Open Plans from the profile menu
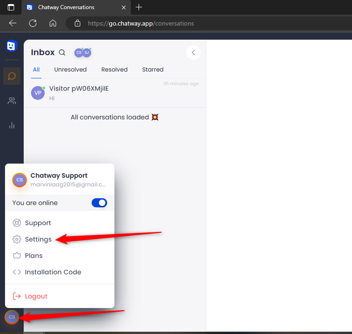 pos(60,256)
